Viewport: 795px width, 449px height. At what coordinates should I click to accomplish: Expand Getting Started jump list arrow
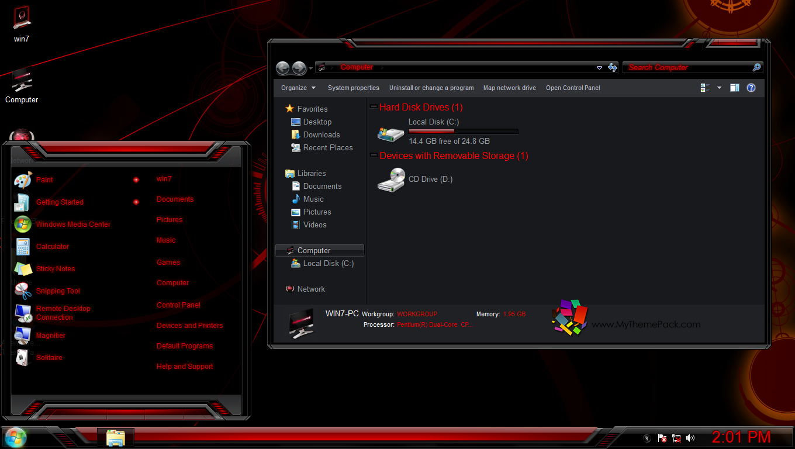[x=136, y=202]
